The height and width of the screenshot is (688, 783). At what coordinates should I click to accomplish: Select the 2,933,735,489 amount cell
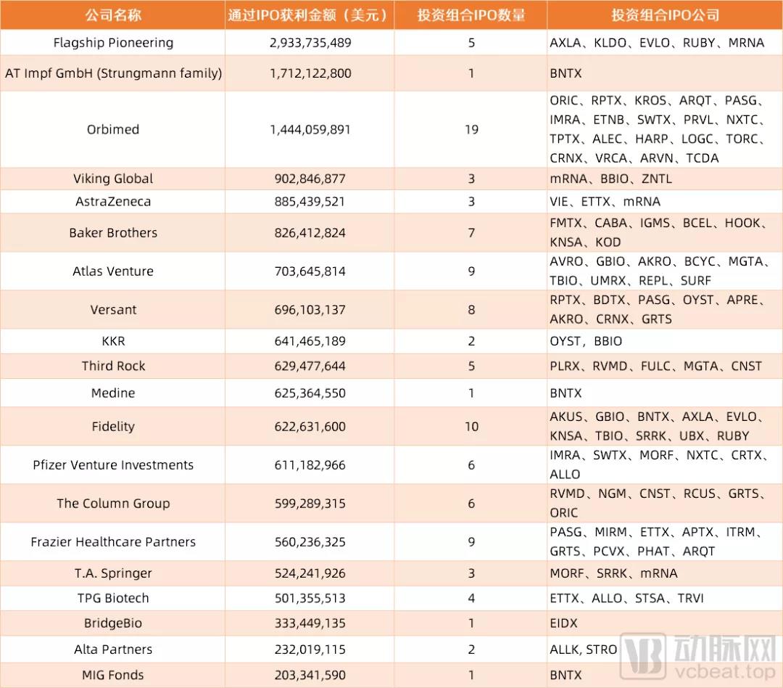point(310,43)
